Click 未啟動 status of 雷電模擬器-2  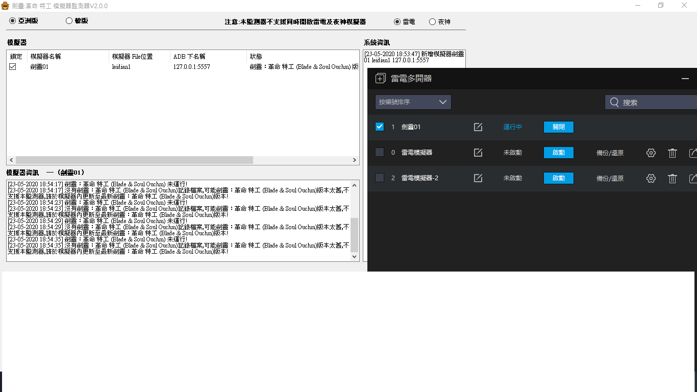[x=512, y=178]
